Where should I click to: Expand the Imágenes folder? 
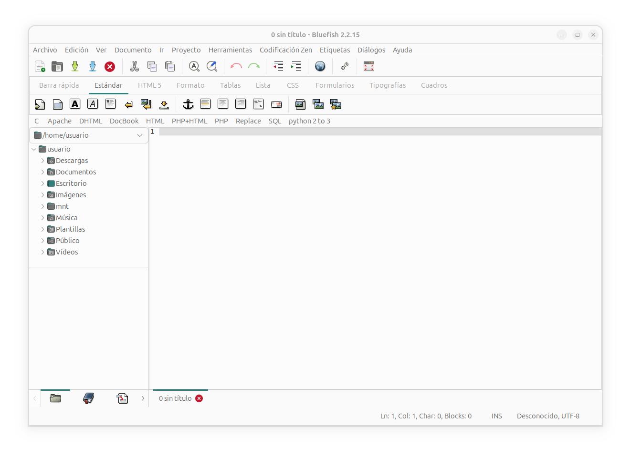tap(42, 195)
